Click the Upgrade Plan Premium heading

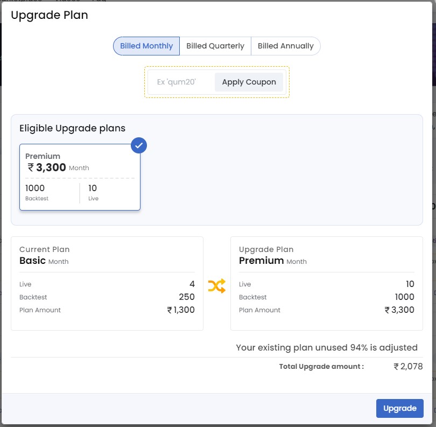click(x=261, y=261)
